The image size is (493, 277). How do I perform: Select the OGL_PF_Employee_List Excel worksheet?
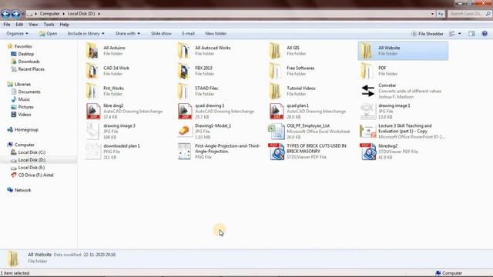pos(310,132)
